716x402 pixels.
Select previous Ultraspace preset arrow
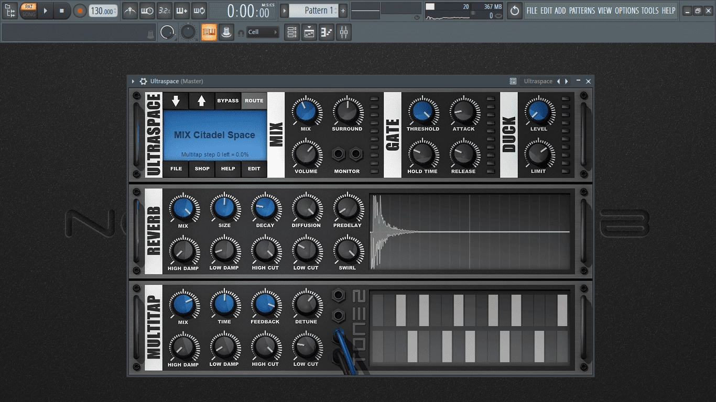coord(558,81)
